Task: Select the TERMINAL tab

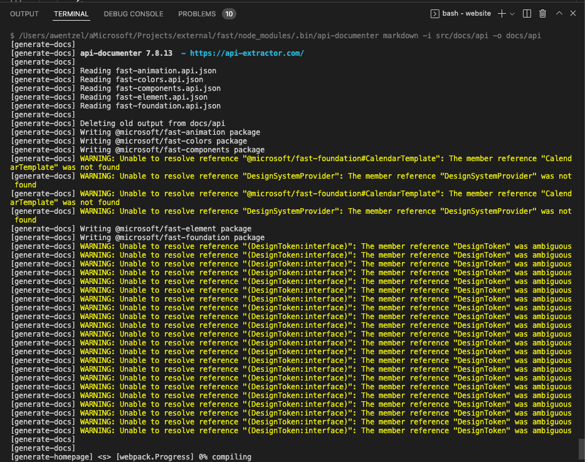Action: tap(70, 14)
